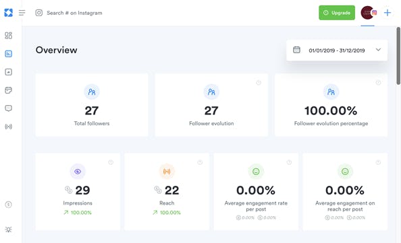
Task: Click the blue app logo icon
Action: pyautogui.click(x=9, y=13)
